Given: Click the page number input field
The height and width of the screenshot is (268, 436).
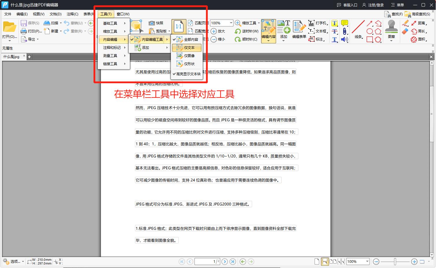Looking at the screenshot, I should pos(207,261).
